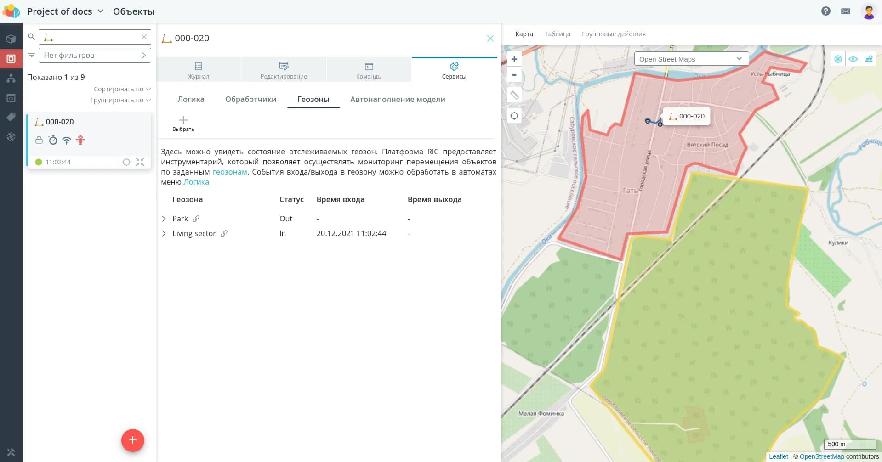This screenshot has width=882, height=462.
Task: Open the mail messages icon
Action: click(x=845, y=11)
